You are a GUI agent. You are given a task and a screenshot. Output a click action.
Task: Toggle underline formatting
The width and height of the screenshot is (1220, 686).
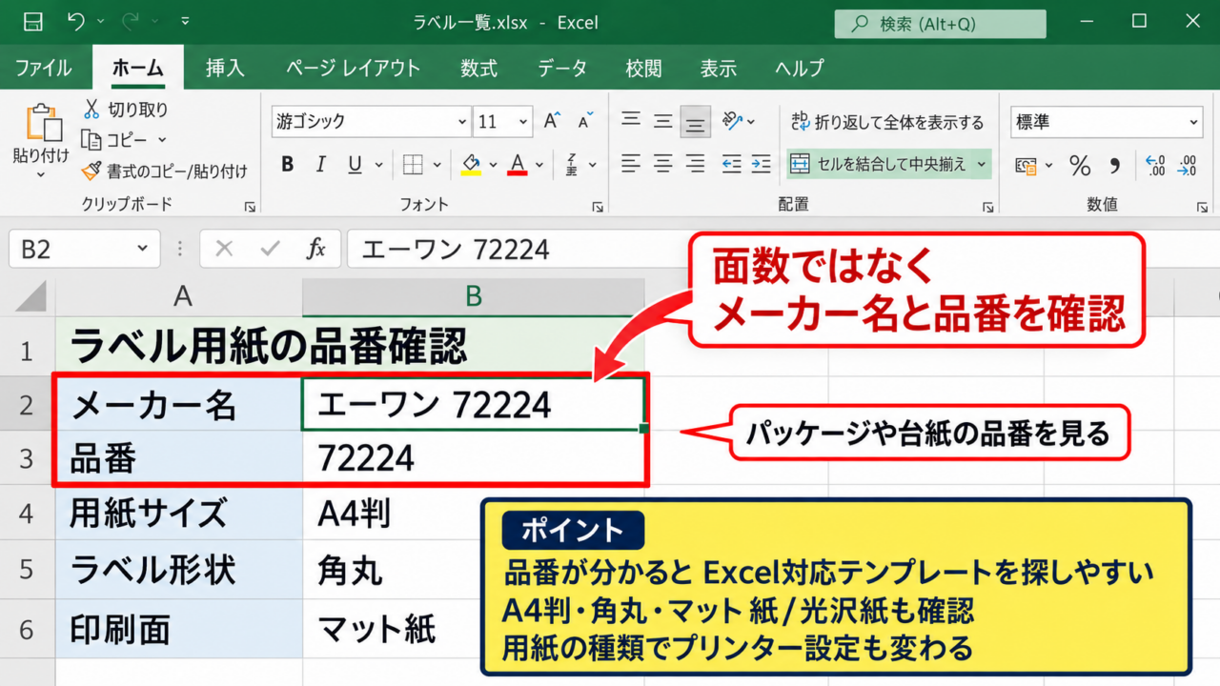click(x=355, y=165)
